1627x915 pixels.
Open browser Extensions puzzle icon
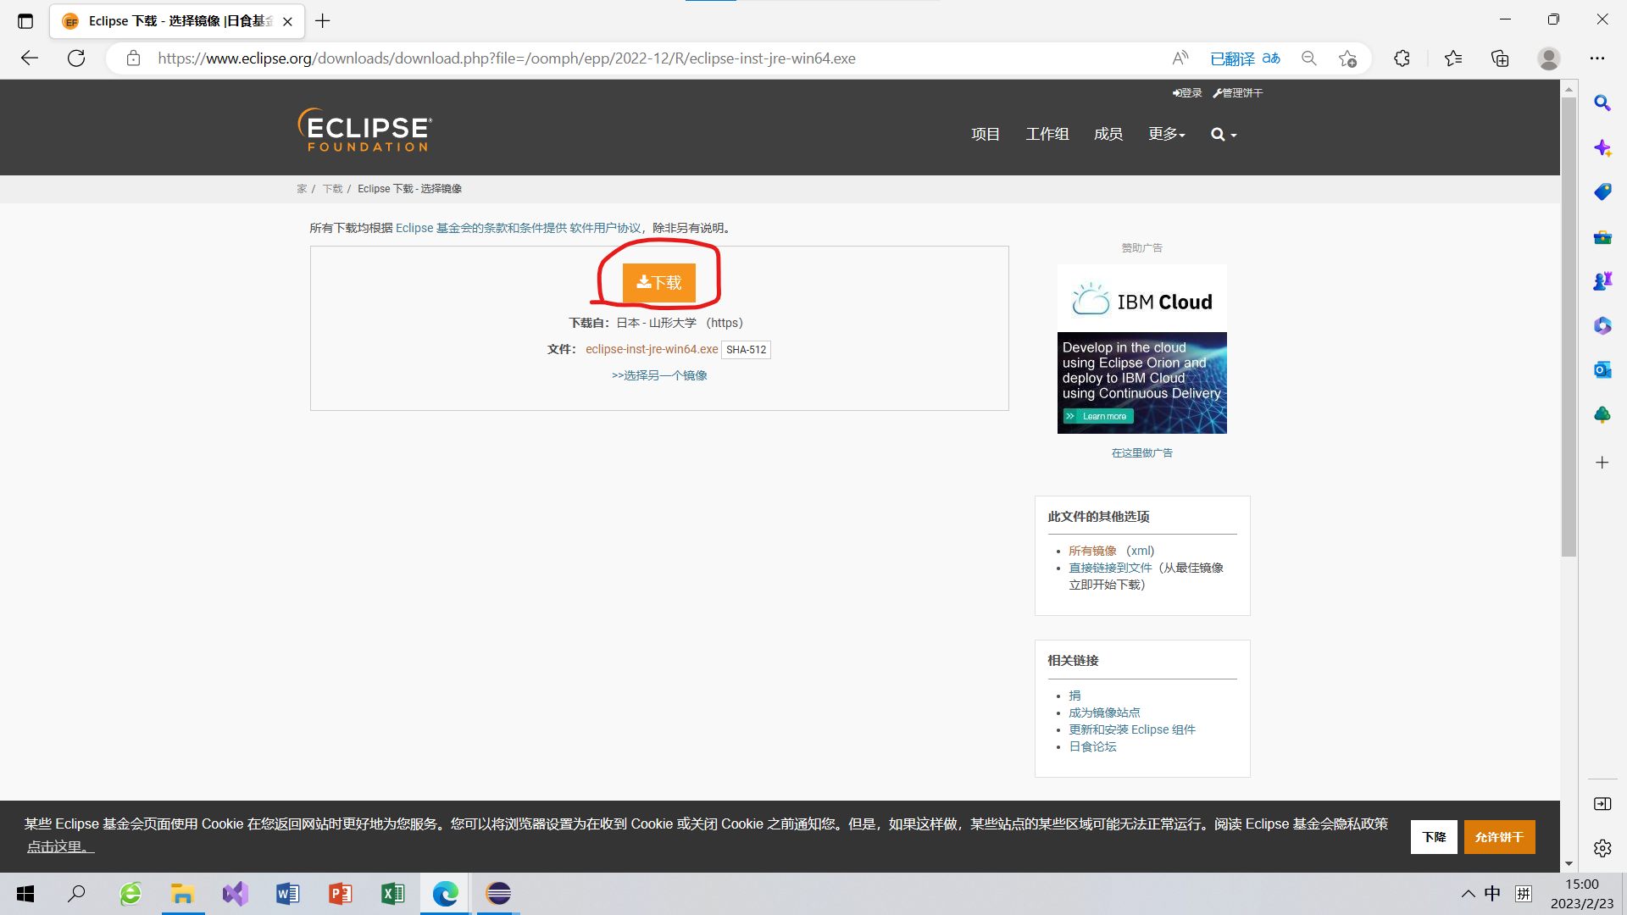click(1402, 58)
